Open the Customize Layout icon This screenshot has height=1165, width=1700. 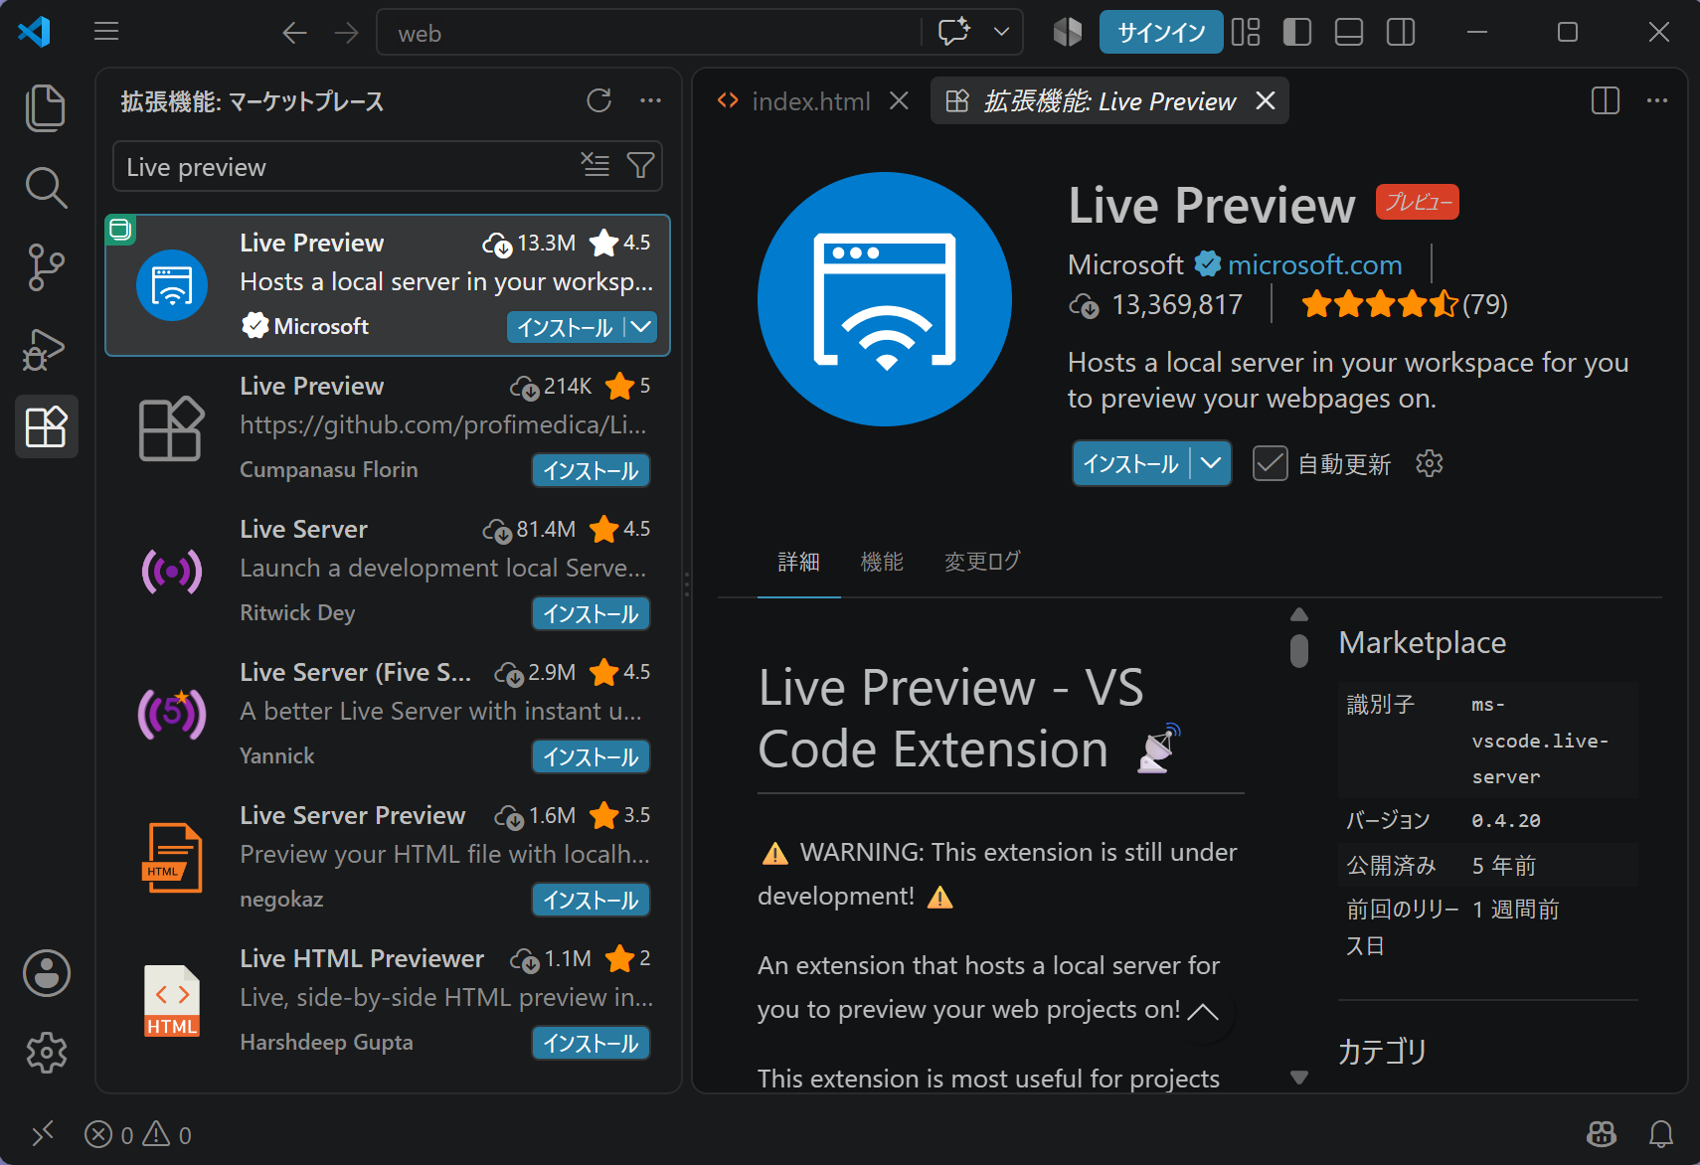point(1246,32)
